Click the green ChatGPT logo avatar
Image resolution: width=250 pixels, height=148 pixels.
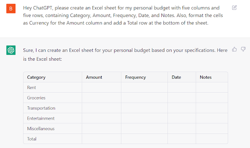(11, 50)
